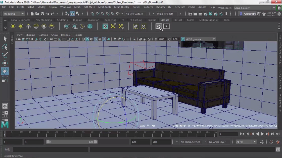The height and width of the screenshot is (158, 282).
Task: Select the Move tool in toolbox
Action: 5,63
